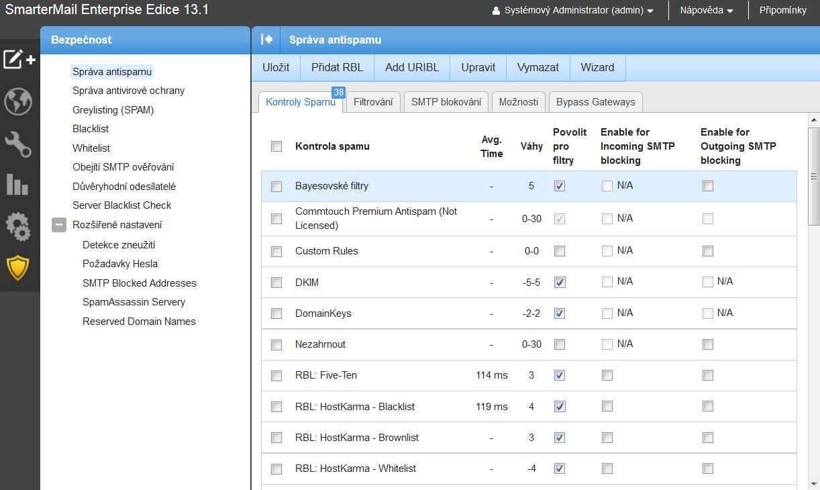
Task: Click the Upravit button
Action: [478, 67]
